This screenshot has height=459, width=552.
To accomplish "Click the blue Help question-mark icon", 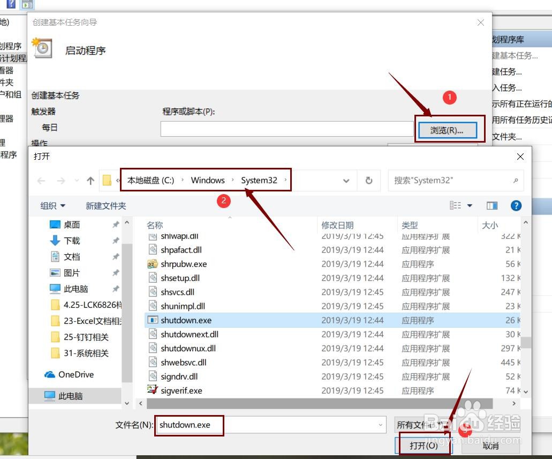I will pyautogui.click(x=516, y=205).
